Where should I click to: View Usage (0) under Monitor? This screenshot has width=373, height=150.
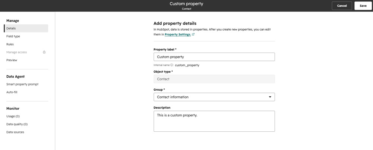[13, 116]
